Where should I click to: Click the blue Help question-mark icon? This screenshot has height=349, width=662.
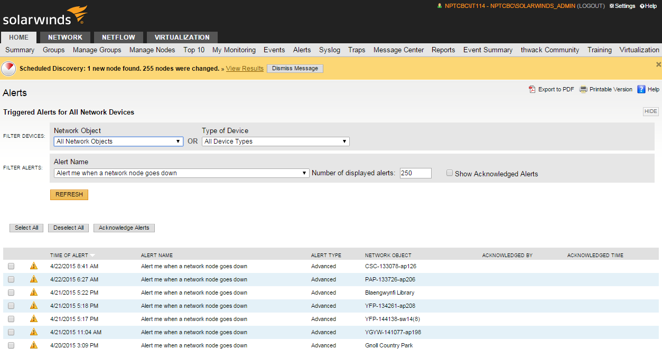641,89
